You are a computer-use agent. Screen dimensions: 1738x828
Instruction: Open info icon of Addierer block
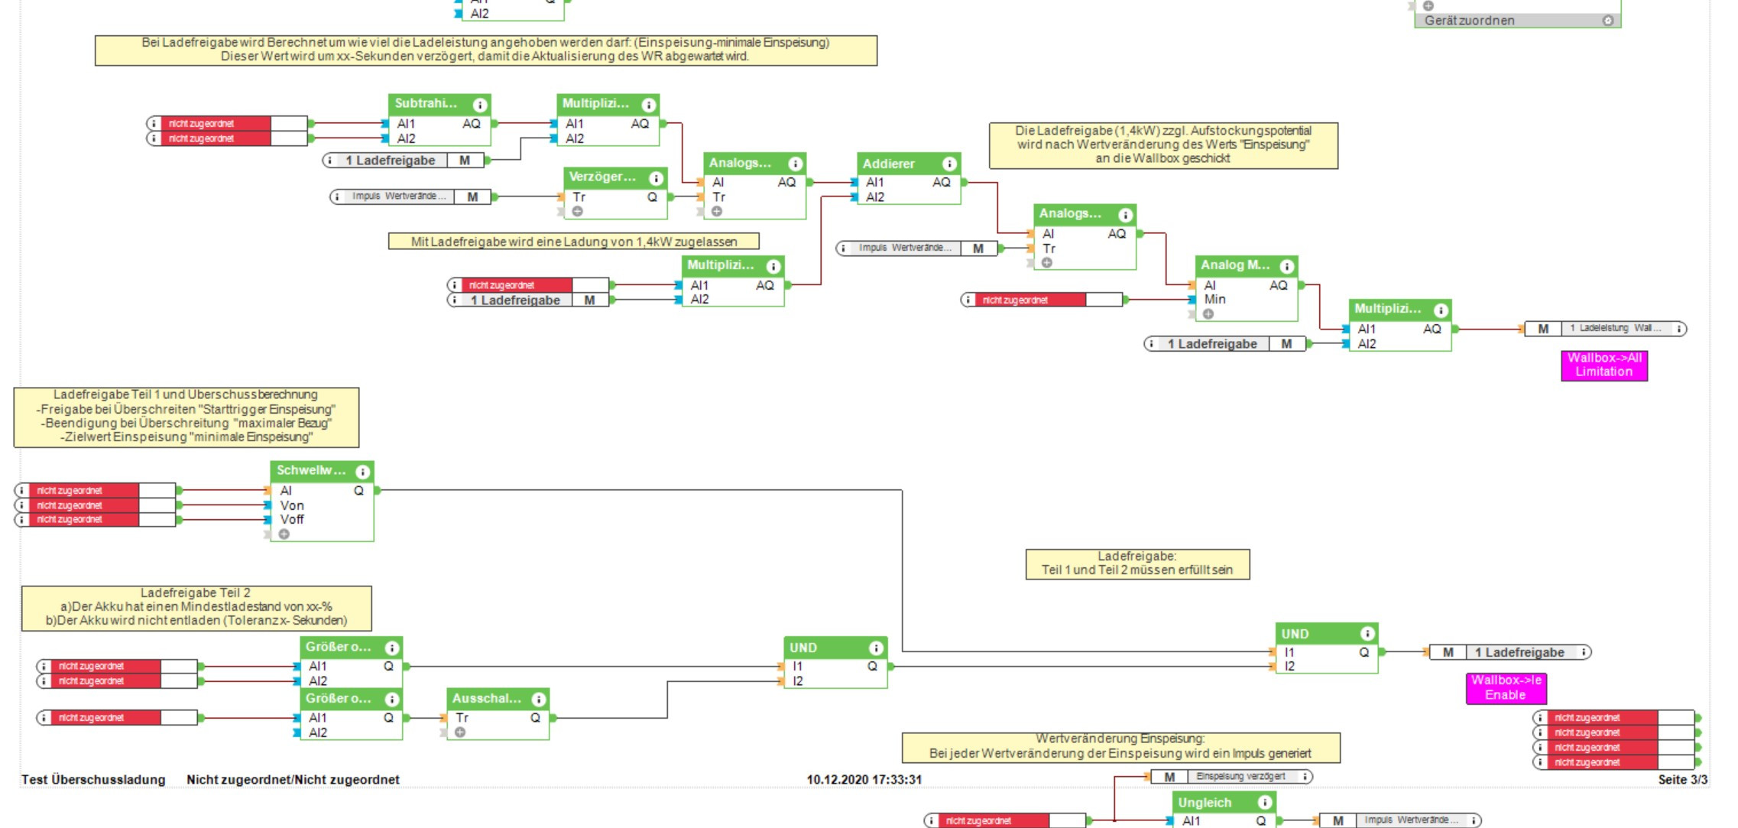[x=948, y=164]
